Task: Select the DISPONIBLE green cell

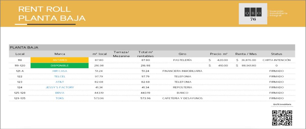Action: [x=60, y=65]
